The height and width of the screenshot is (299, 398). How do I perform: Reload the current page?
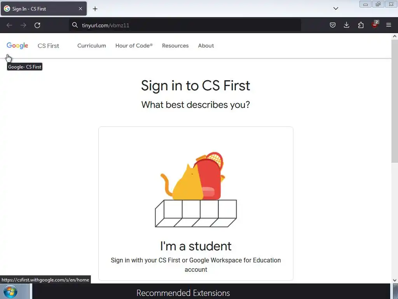tap(37, 25)
